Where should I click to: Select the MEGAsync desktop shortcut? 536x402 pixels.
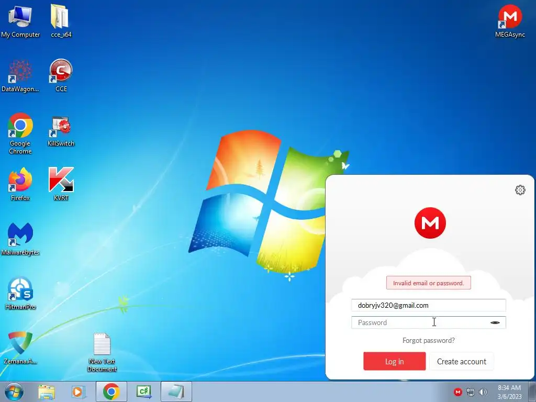510,20
